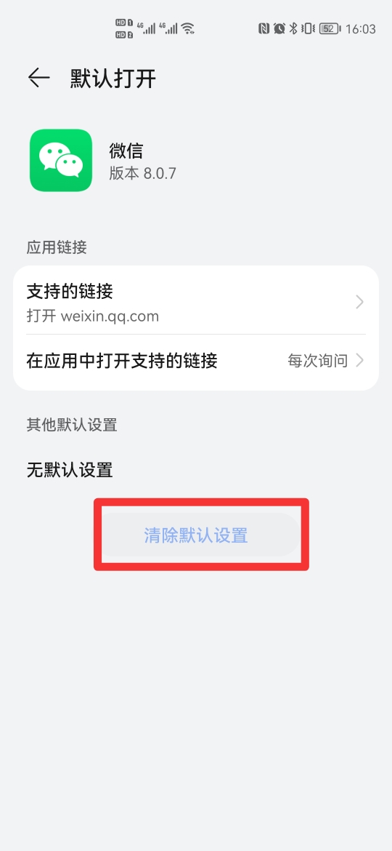392x851 pixels.
Task: Tap the NFC status bar icon
Action: pyautogui.click(x=264, y=28)
